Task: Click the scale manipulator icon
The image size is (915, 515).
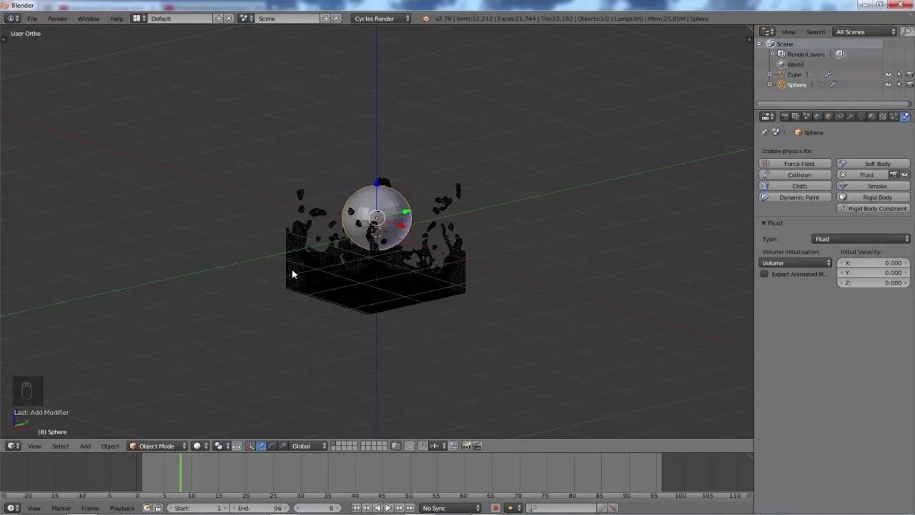Action: (282, 446)
